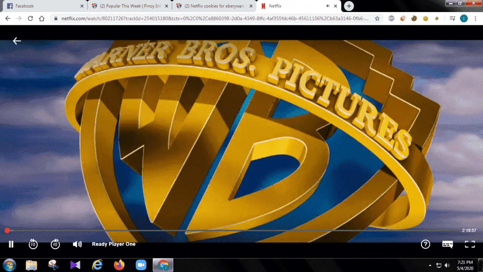This screenshot has height=272, width=483.
Task: Go back using the player's arrow
Action: [17, 41]
